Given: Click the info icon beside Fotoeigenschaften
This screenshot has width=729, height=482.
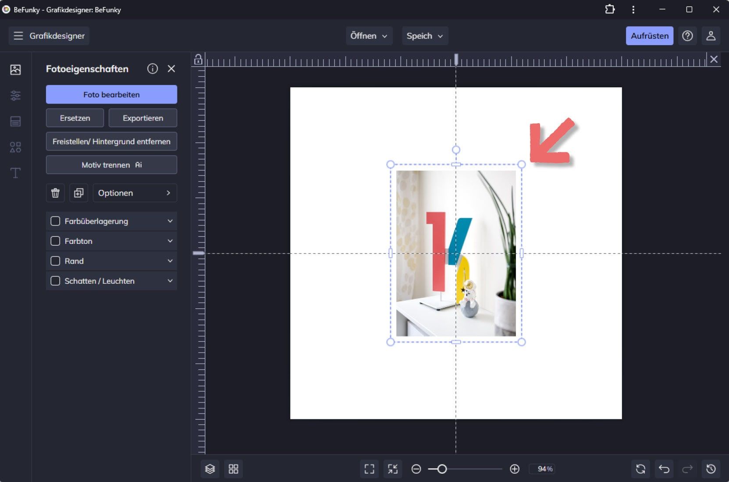Looking at the screenshot, I should point(153,68).
